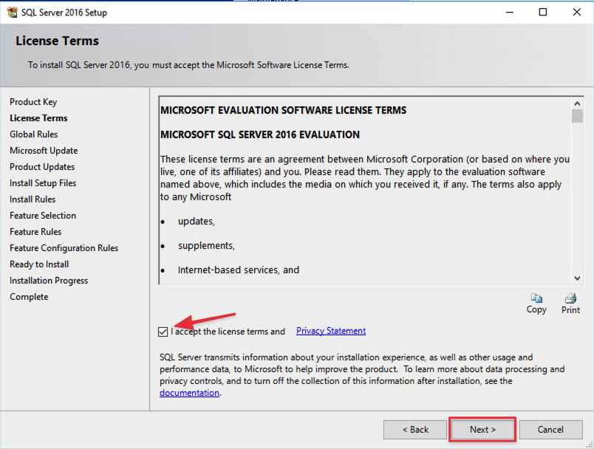This screenshot has height=449, width=594.
Task: Select Feature Selection in the sidebar
Action: click(x=44, y=215)
